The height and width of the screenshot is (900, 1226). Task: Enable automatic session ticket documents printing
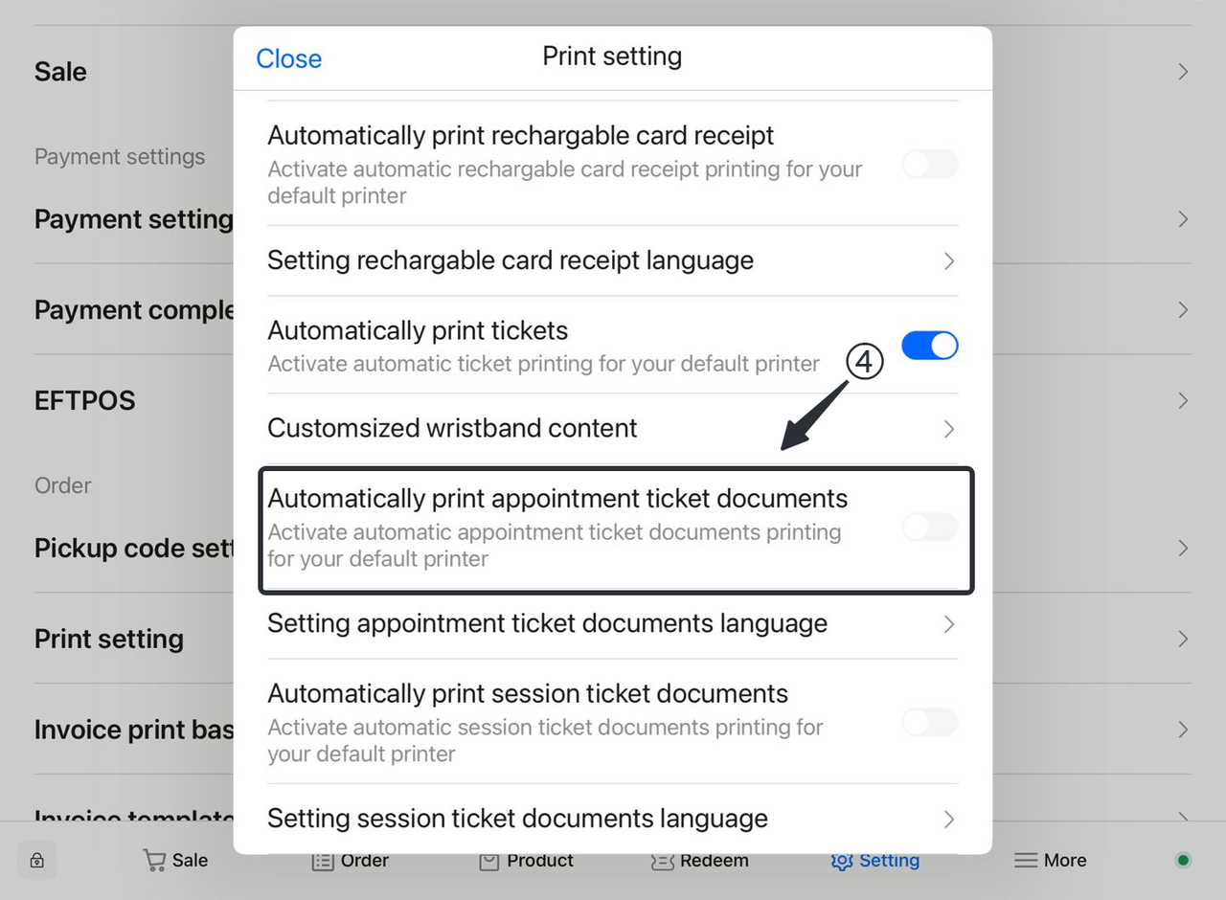[x=929, y=723]
